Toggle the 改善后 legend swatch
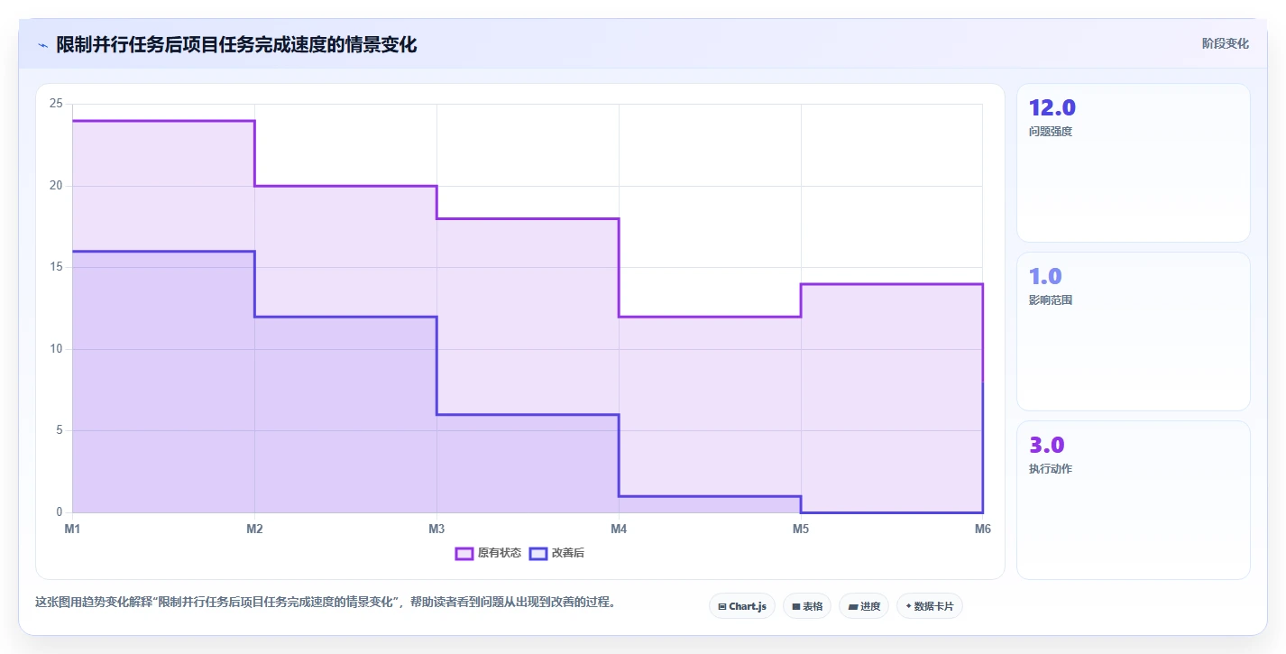This screenshot has height=654, width=1286. (x=538, y=553)
